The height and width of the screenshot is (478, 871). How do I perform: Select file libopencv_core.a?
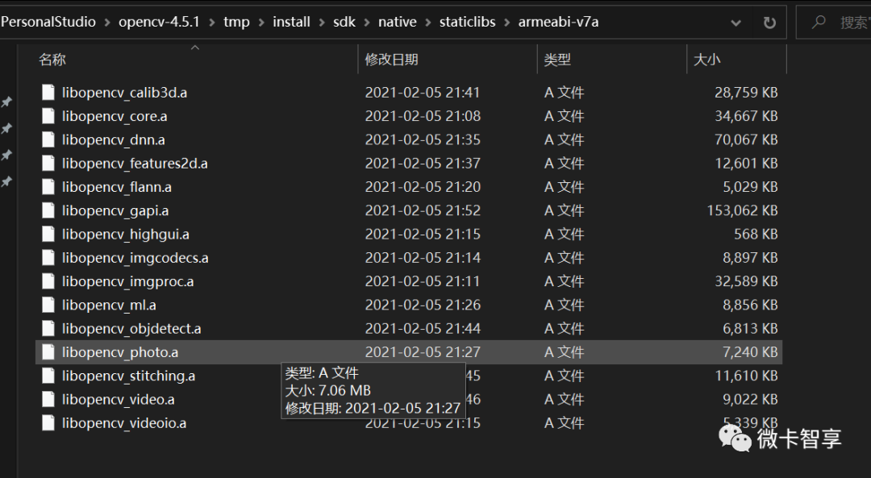[115, 116]
